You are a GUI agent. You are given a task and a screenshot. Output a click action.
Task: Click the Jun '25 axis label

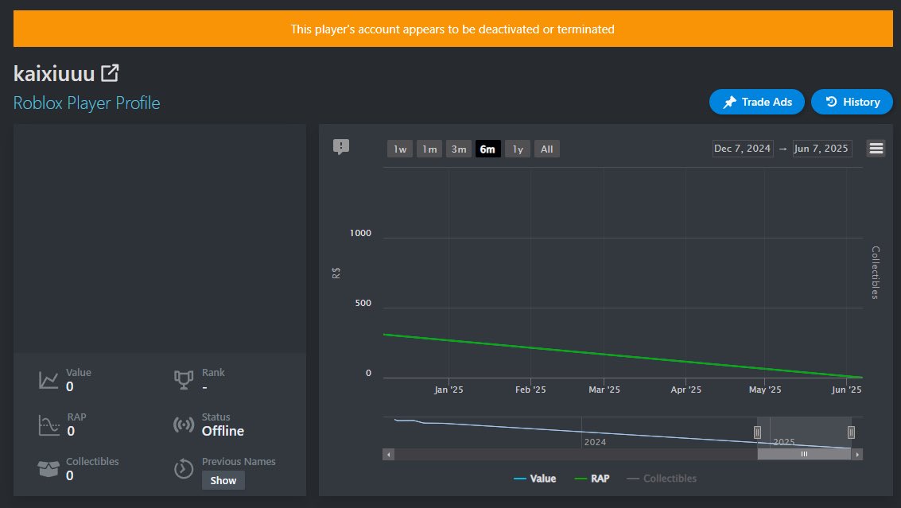(846, 390)
